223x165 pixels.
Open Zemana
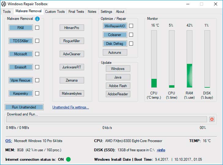tap(72, 80)
